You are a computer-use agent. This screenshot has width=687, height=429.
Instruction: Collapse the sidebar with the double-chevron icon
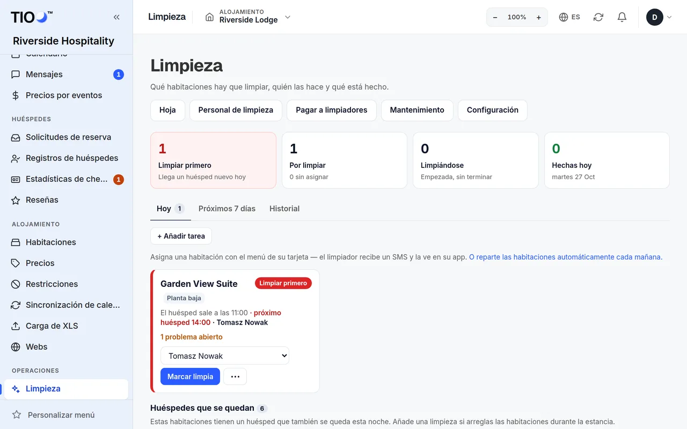pyautogui.click(x=116, y=17)
